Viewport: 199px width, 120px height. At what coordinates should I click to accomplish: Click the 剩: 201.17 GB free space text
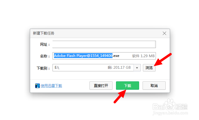[x=119, y=68]
